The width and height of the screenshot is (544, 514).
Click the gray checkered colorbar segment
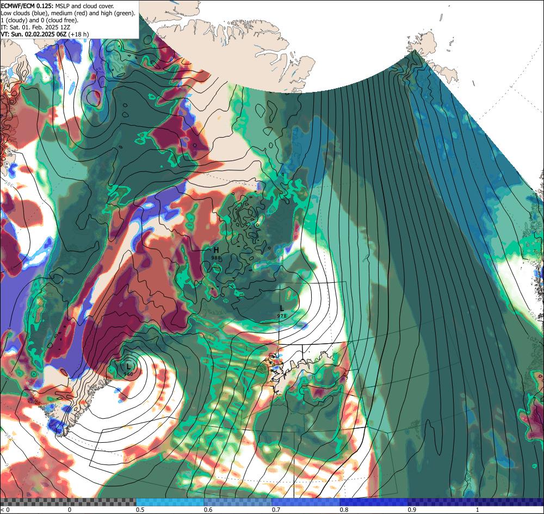tap(68, 502)
